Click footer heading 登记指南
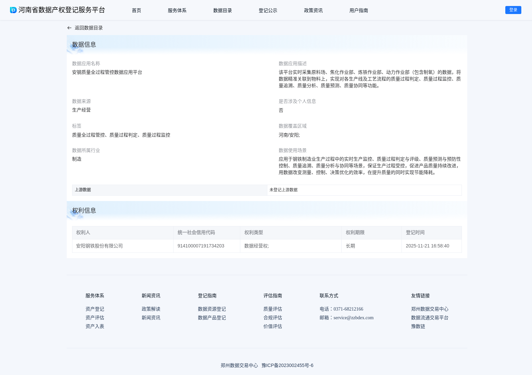The image size is (532, 375). [x=207, y=296]
